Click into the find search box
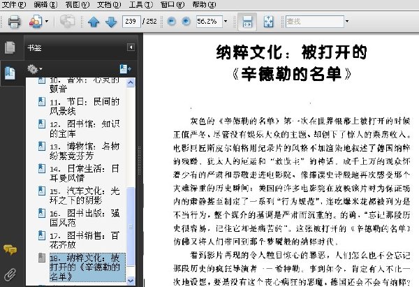419x287 pixels. pyautogui.click(x=315, y=22)
